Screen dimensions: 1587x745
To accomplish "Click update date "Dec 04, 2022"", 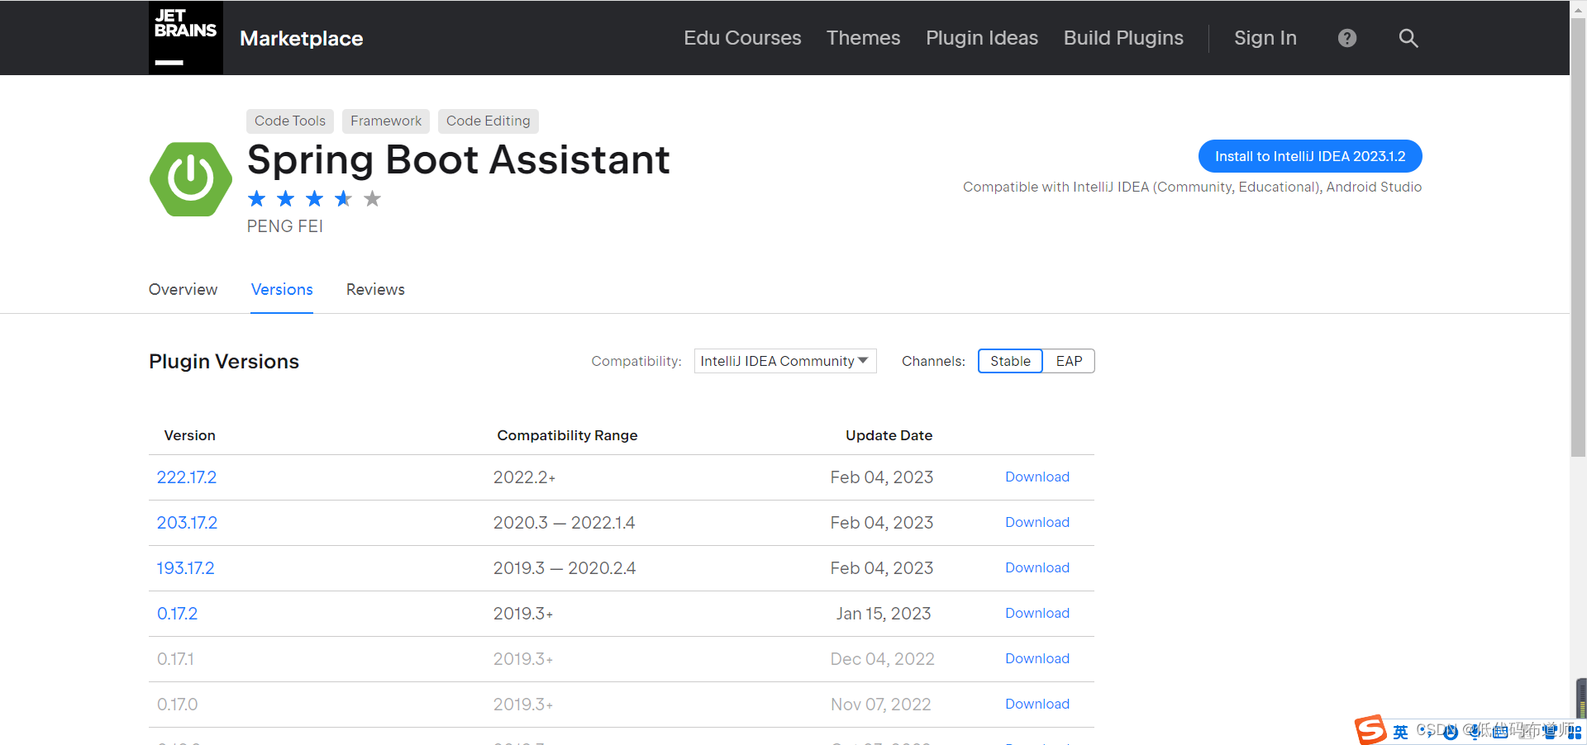I will pyautogui.click(x=882, y=659).
